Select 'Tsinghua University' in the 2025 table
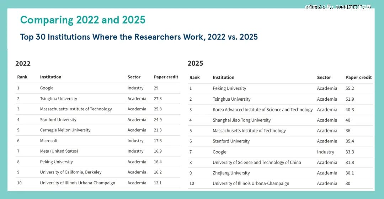The height and width of the screenshot is (199, 384). pyautogui.click(x=231, y=99)
